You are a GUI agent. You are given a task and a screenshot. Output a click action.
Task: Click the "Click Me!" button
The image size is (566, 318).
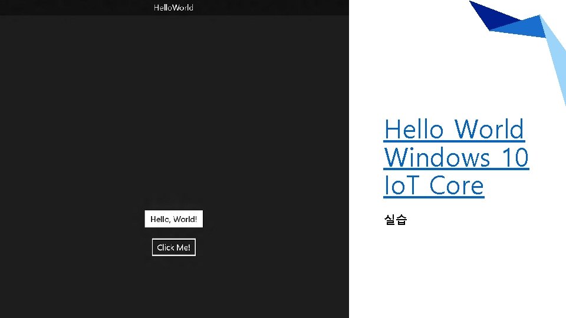(x=173, y=247)
